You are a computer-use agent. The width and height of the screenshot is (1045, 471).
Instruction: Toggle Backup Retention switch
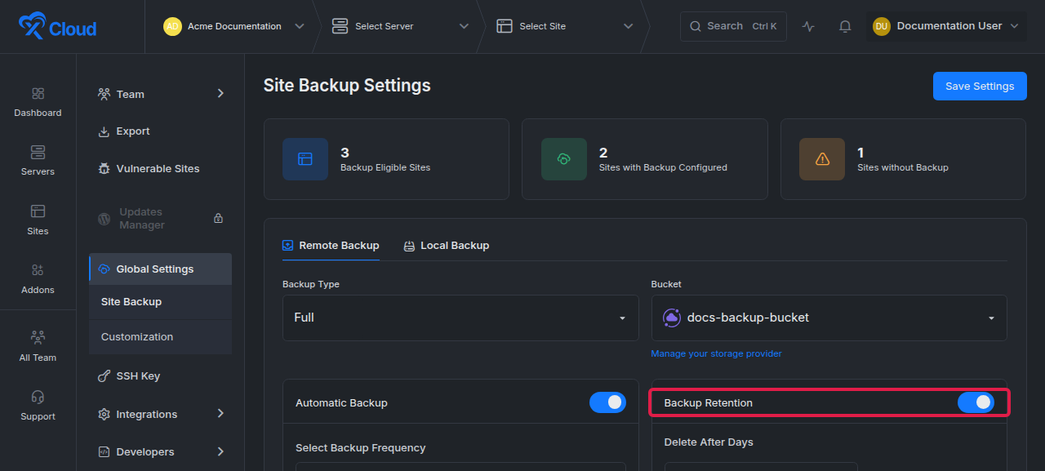pyautogui.click(x=976, y=402)
